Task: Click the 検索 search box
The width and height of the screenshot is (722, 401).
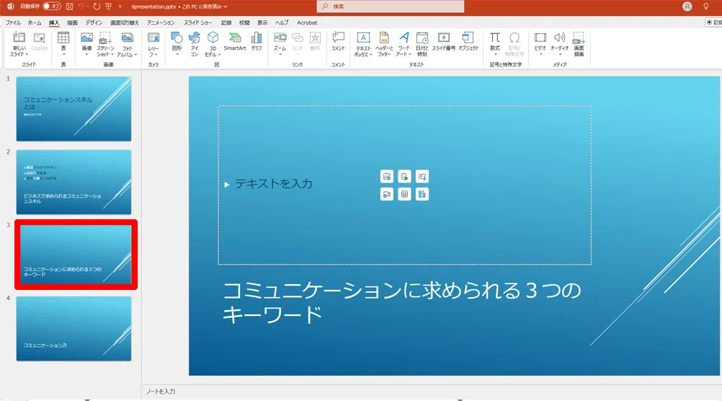Action: [391, 6]
